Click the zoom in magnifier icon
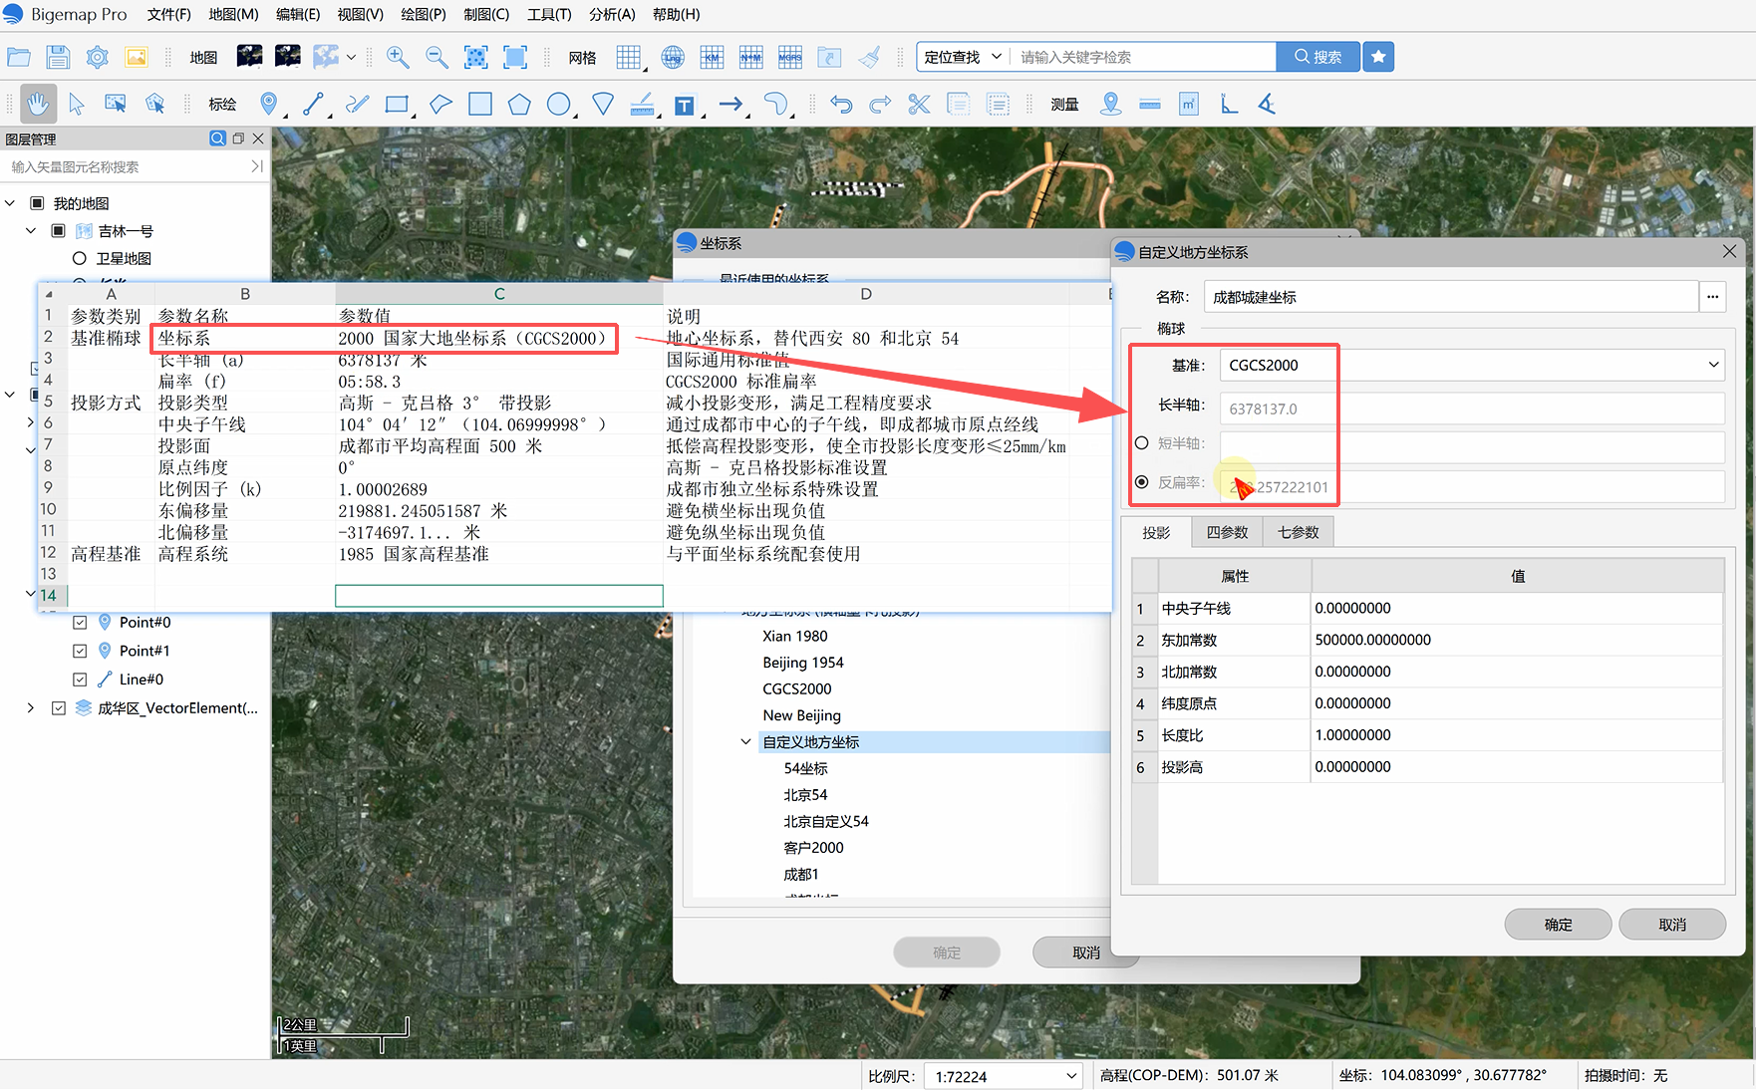The height and width of the screenshot is (1090, 1756). [398, 57]
